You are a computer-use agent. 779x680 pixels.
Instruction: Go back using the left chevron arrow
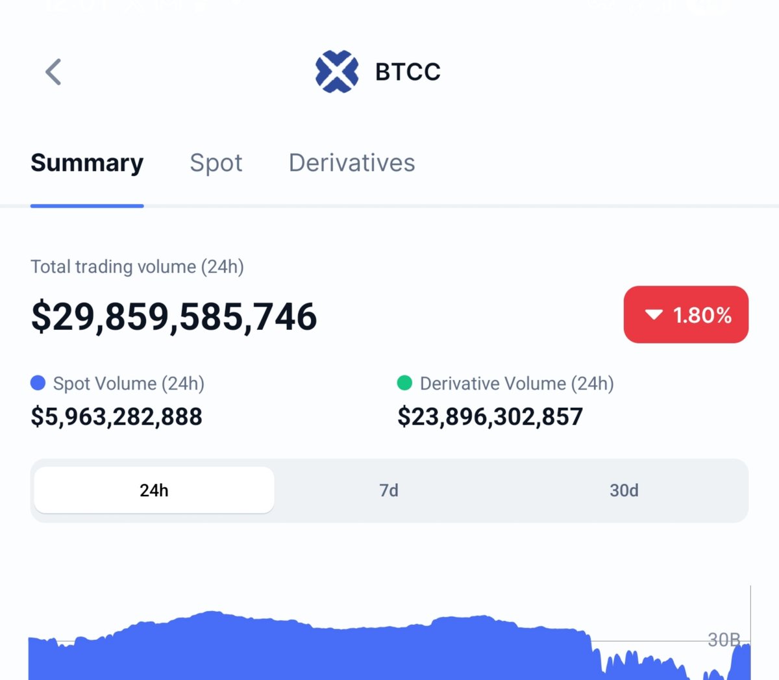pos(53,71)
